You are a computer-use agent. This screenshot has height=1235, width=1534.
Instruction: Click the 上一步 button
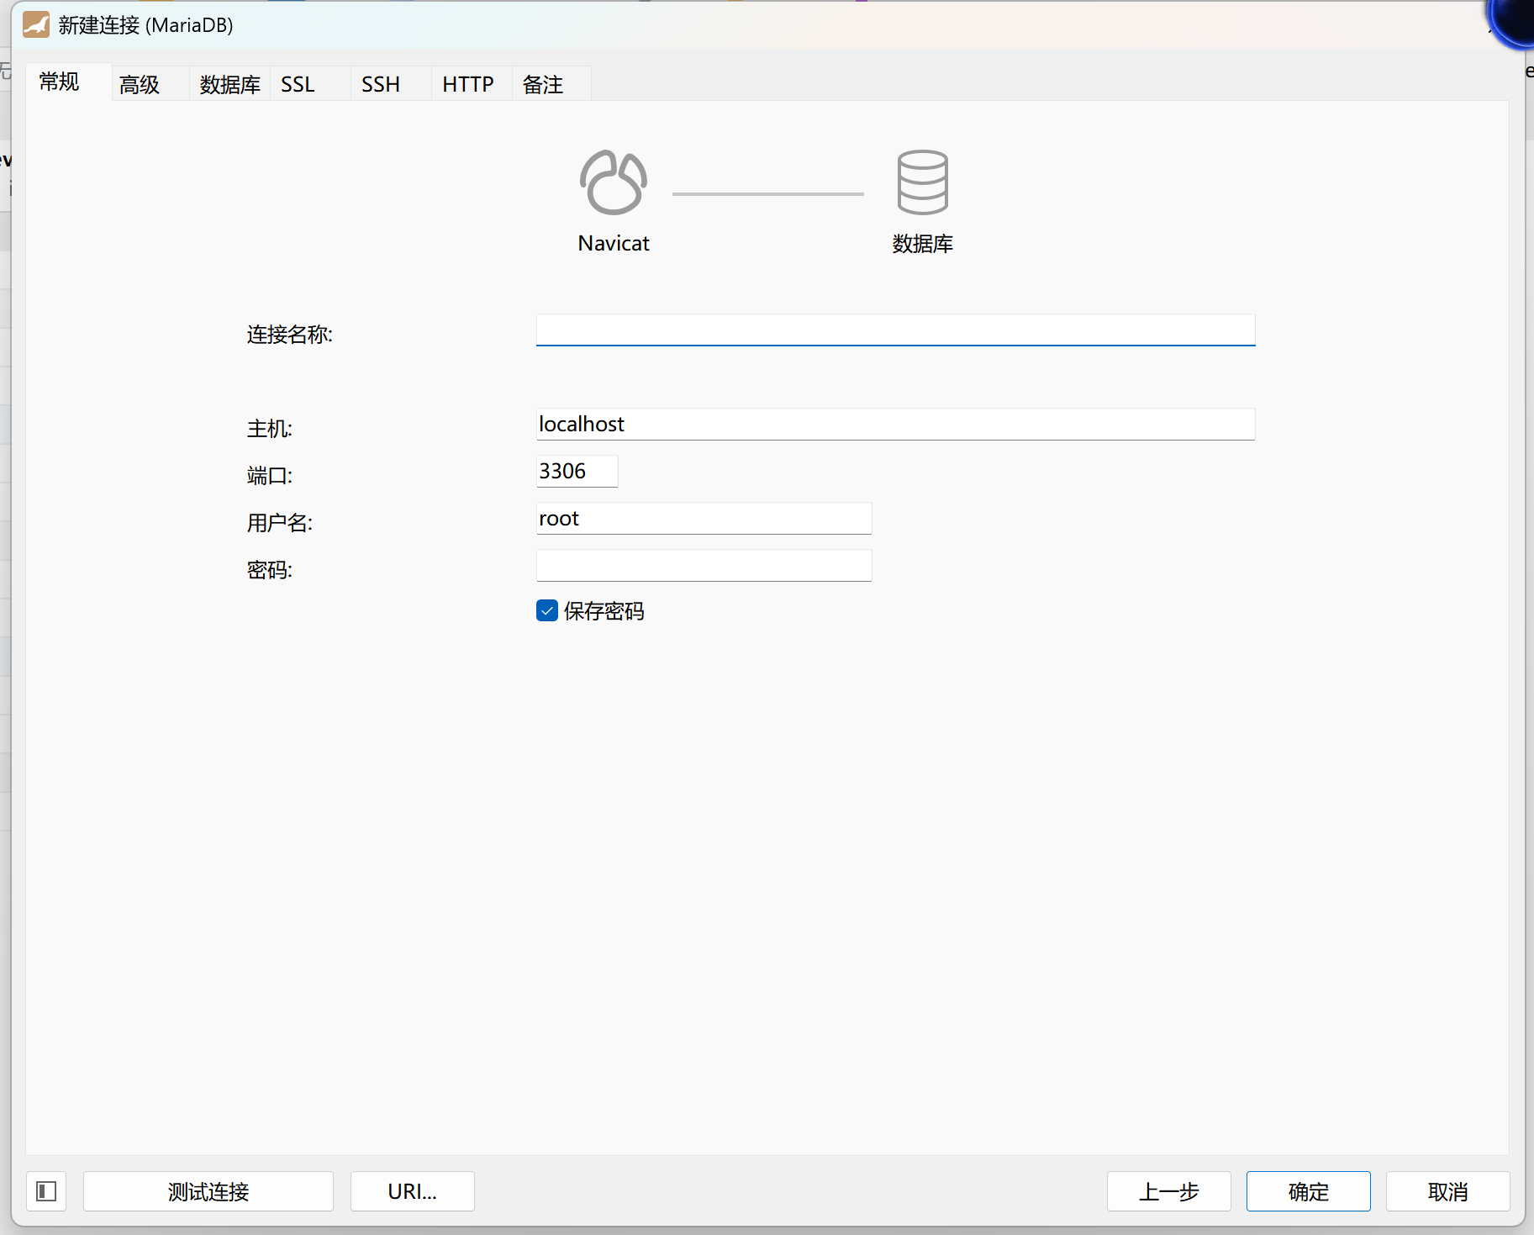pyautogui.click(x=1168, y=1191)
